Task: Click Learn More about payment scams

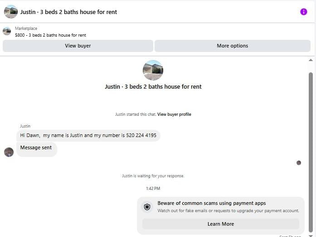Action: (221, 224)
